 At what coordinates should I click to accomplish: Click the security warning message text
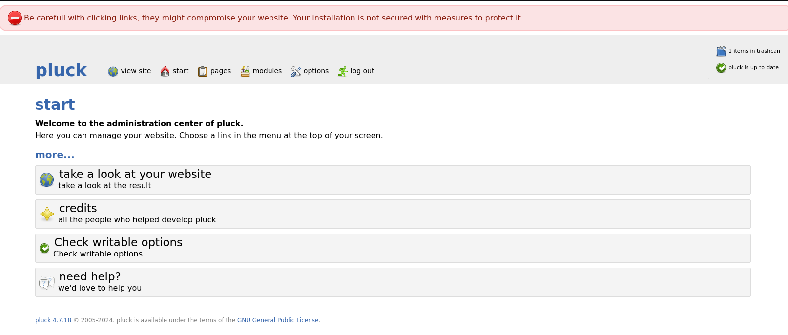[273, 18]
